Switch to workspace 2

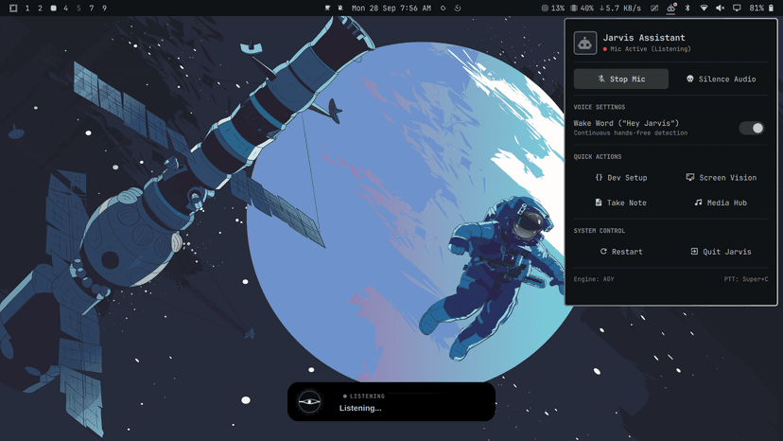(40, 8)
